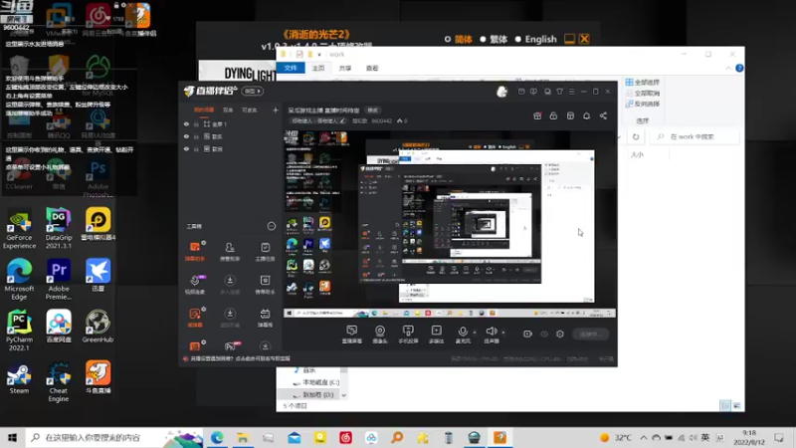Add the 手机投屏 phone cast source

(x=408, y=334)
